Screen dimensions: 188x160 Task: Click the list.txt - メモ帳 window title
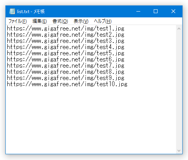coord(31,12)
